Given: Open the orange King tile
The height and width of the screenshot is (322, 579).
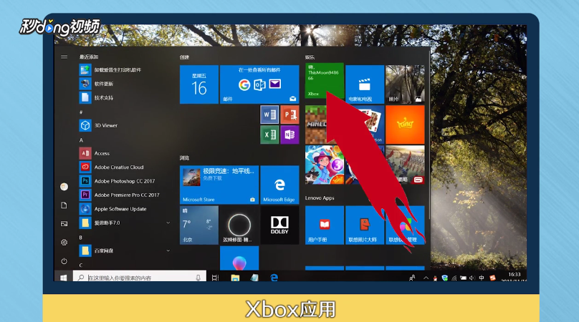Looking at the screenshot, I should pyautogui.click(x=405, y=125).
